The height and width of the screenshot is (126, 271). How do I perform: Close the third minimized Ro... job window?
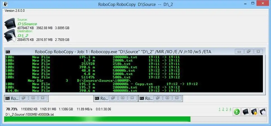[177, 98]
